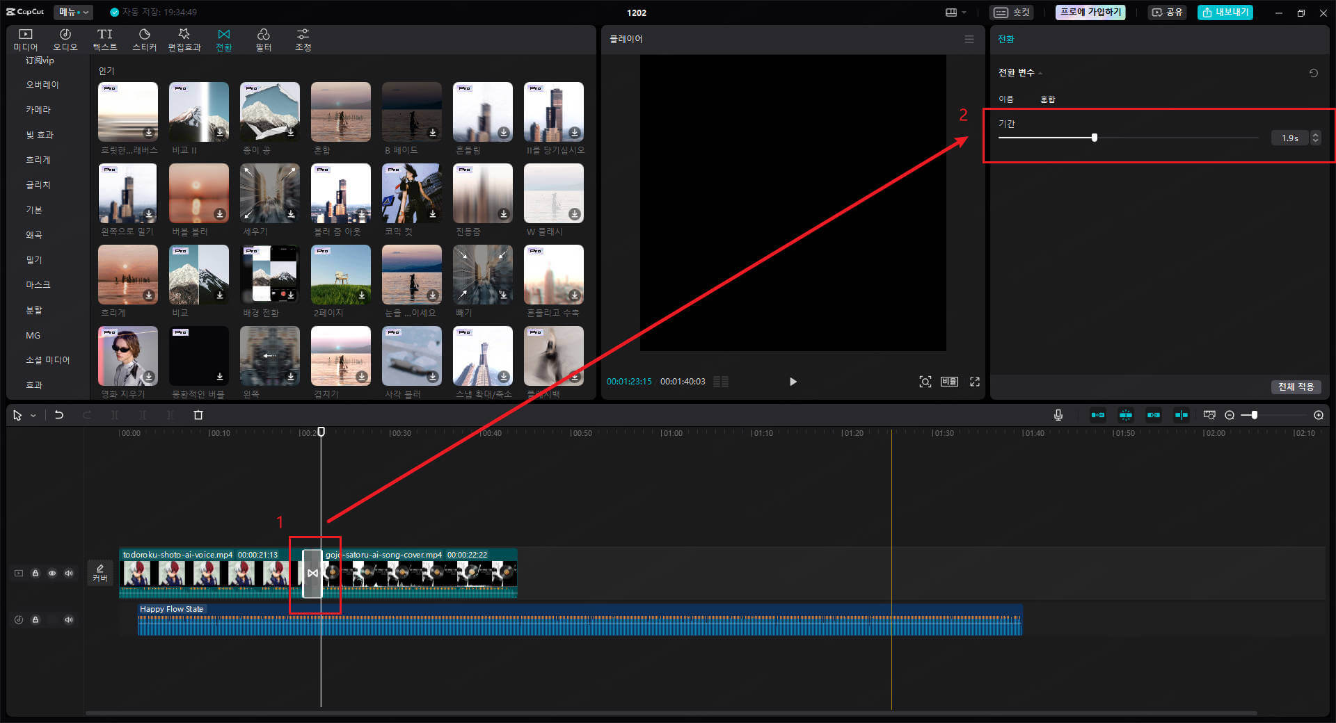Delete the selected timeline item
Screen dimensions: 1336x723
(x=198, y=415)
